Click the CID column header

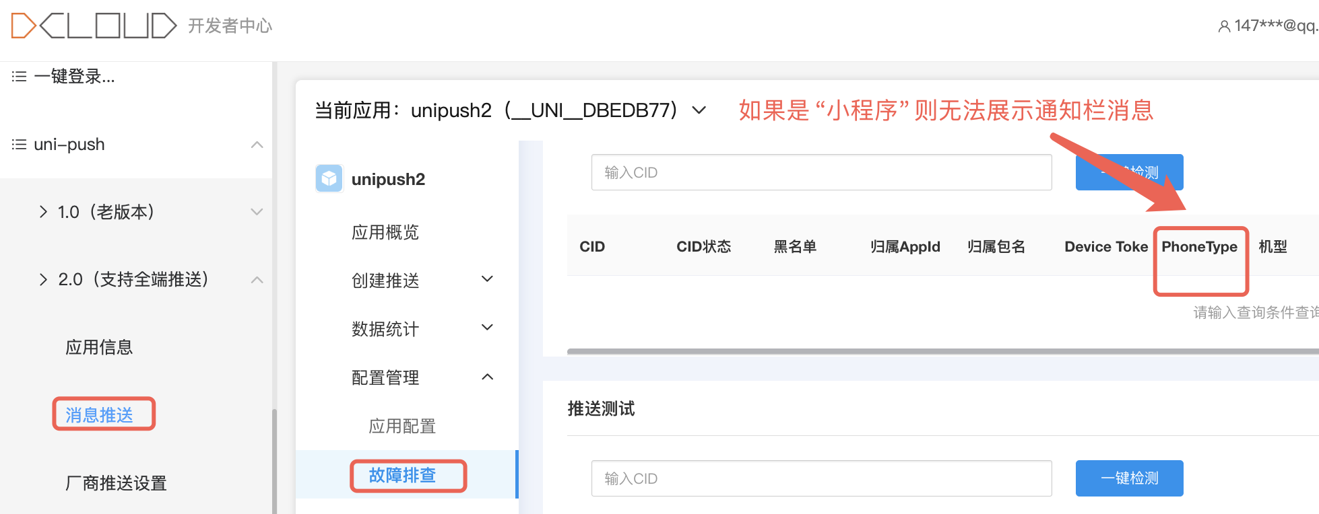click(x=592, y=247)
